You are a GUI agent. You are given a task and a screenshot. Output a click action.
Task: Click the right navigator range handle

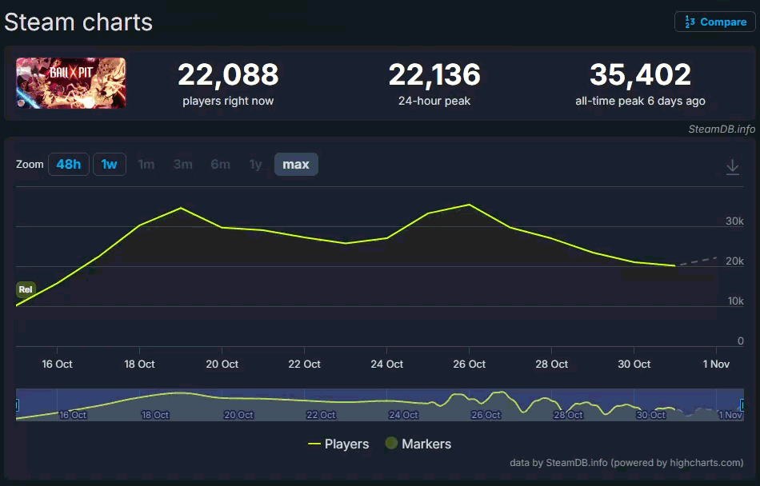click(742, 404)
